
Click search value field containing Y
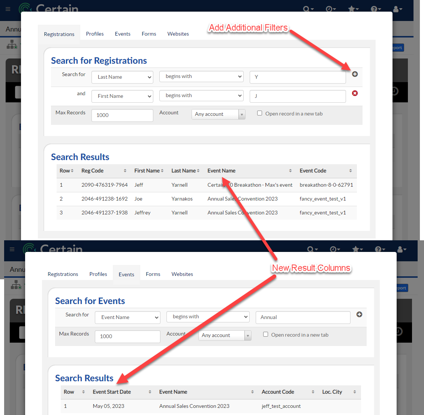[x=297, y=77]
